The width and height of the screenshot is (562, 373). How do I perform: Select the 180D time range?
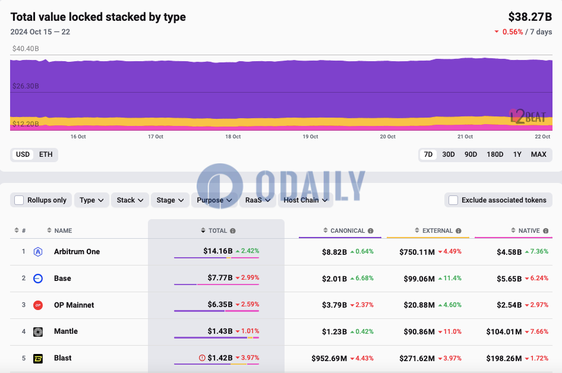coord(495,154)
